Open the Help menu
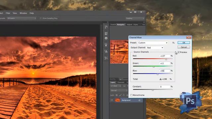Viewport: 212px width, 119px height. click(x=32, y=13)
